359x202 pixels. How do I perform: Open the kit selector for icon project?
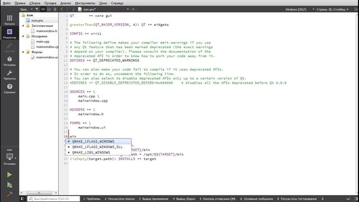click(x=10, y=157)
